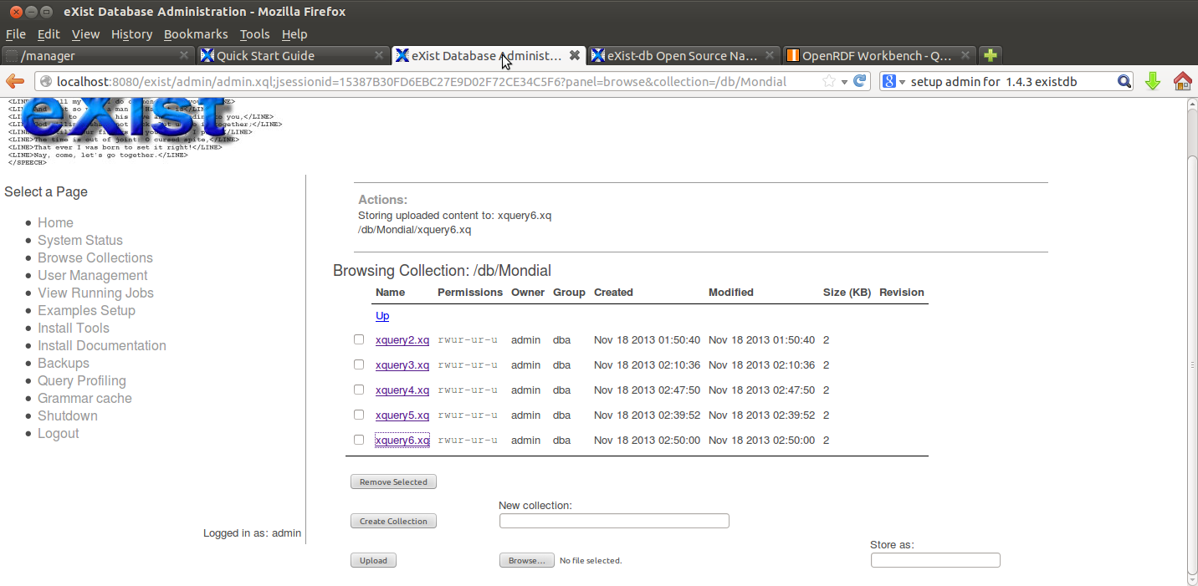Open the File menu
Image resolution: width=1198 pixels, height=586 pixels.
16,34
